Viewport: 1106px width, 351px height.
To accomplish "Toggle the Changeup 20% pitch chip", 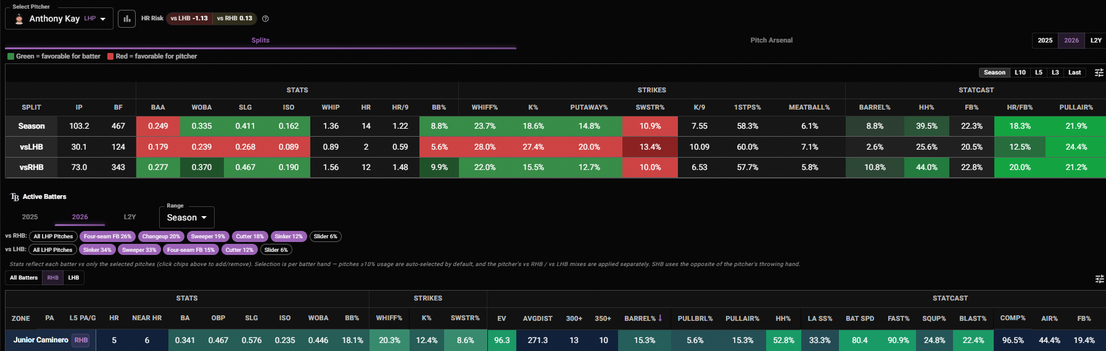I will click(x=161, y=236).
